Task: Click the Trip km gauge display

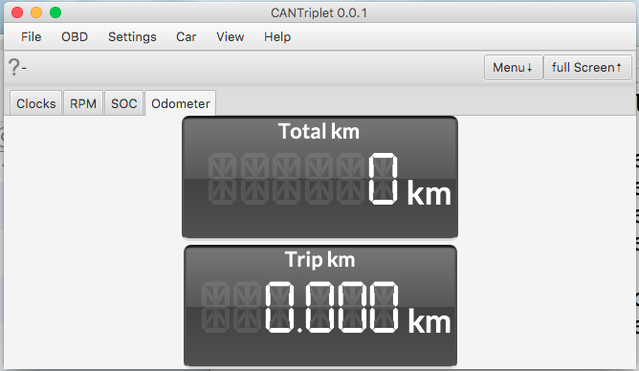Action: [x=320, y=306]
